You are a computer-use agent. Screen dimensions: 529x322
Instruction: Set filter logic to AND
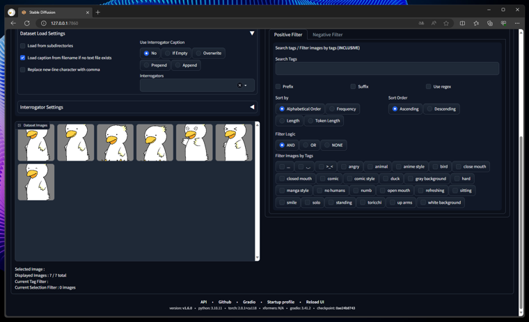tap(287, 145)
